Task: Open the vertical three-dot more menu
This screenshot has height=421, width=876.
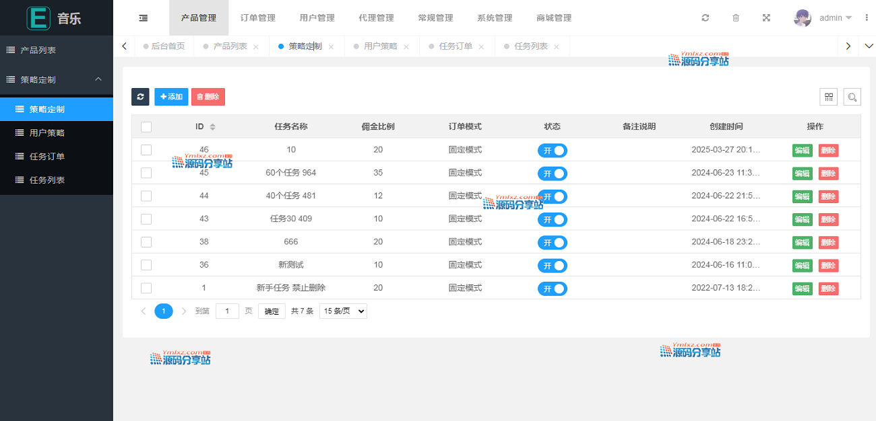Action: pyautogui.click(x=867, y=18)
